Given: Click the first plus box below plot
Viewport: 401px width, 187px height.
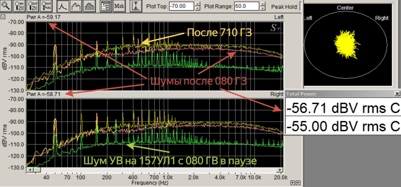Looking at the screenshot, I should (292, 183).
